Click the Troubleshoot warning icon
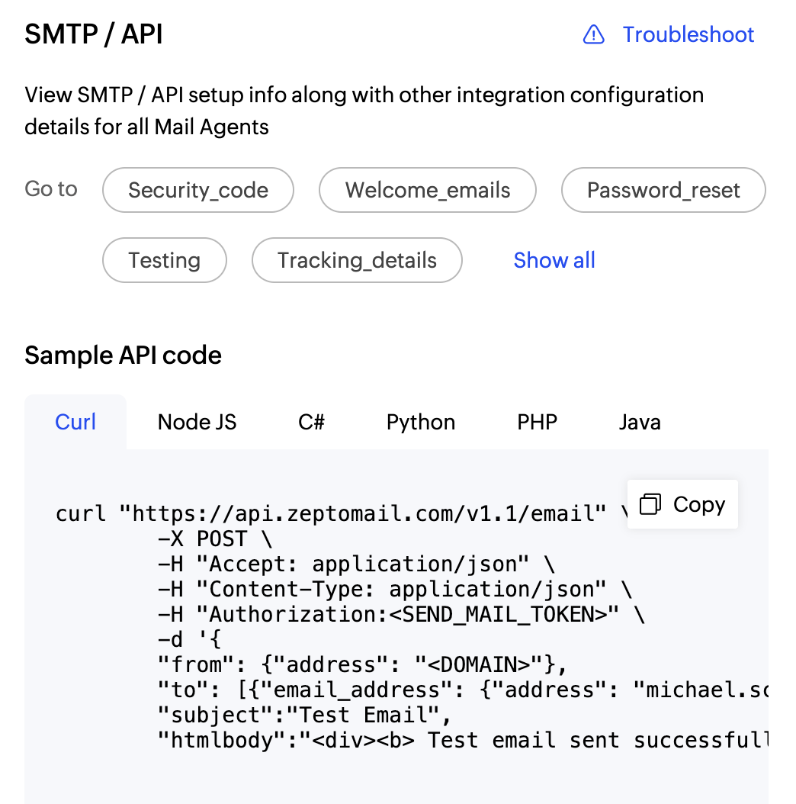 594,34
